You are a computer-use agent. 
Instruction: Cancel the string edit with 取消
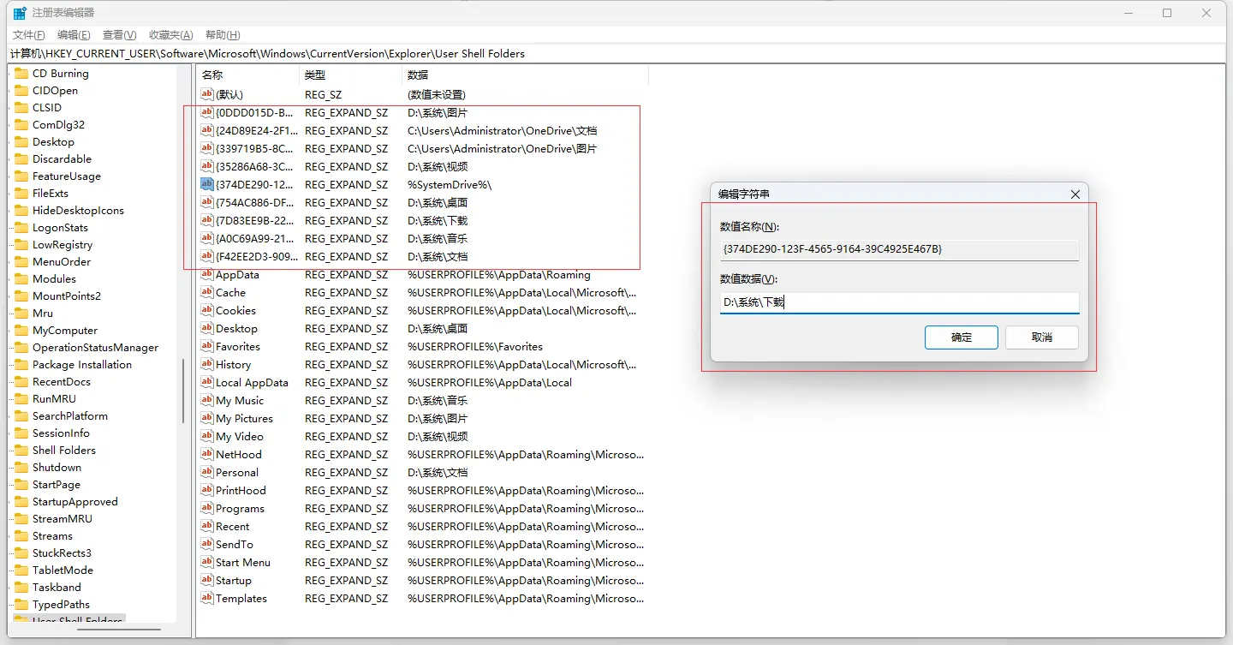[1041, 337]
